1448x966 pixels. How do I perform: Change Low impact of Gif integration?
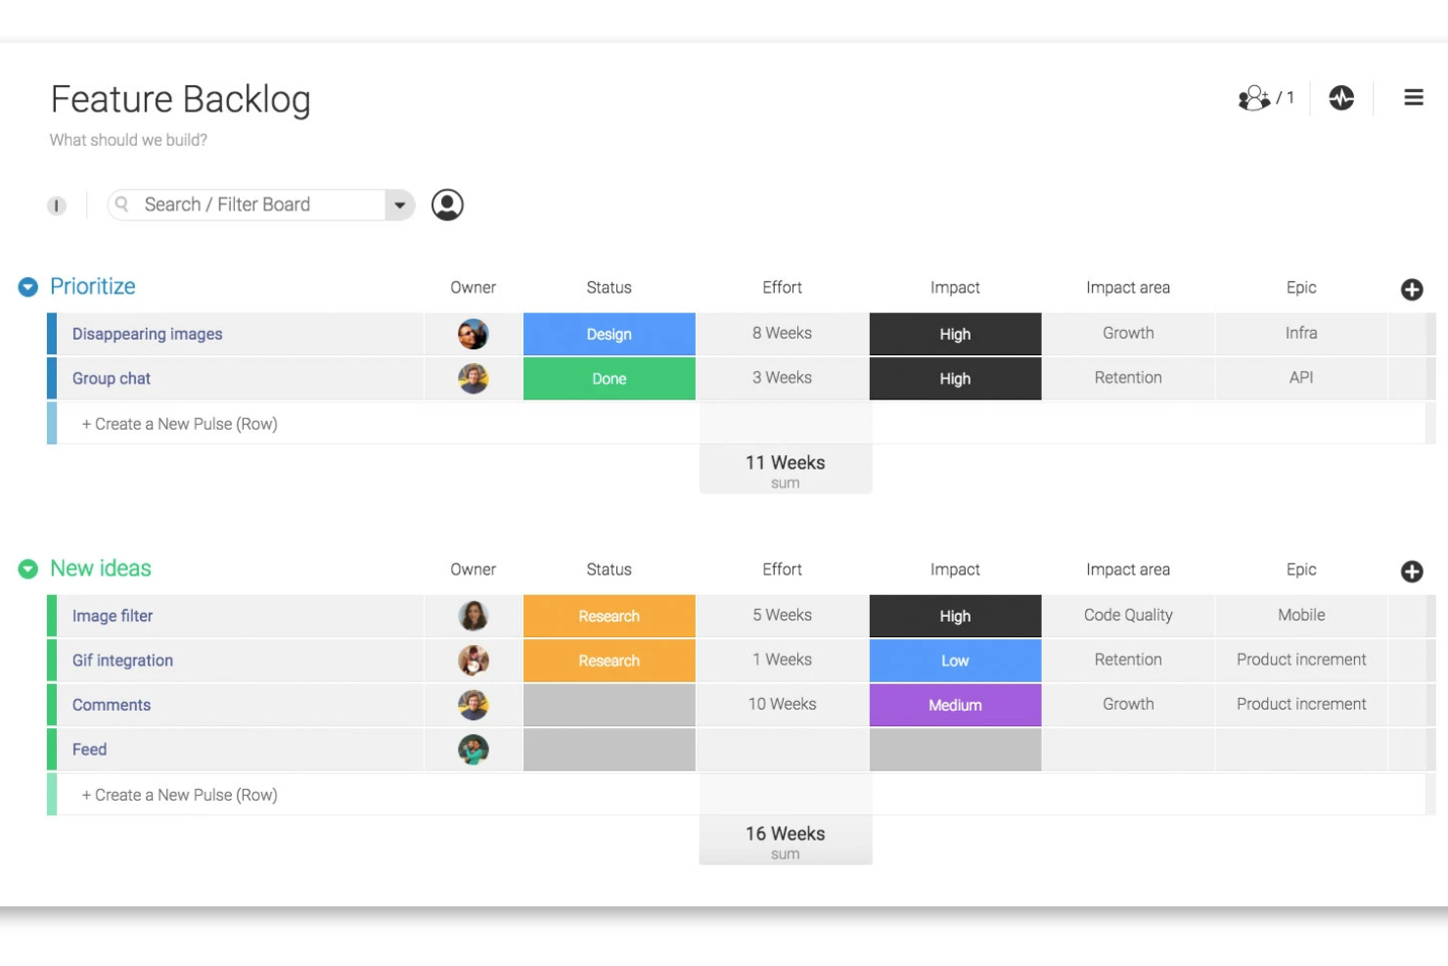click(x=955, y=661)
